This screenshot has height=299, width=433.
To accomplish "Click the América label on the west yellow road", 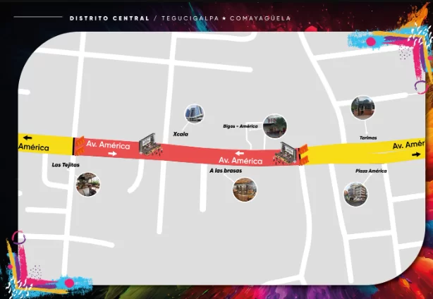I will pos(34,147).
